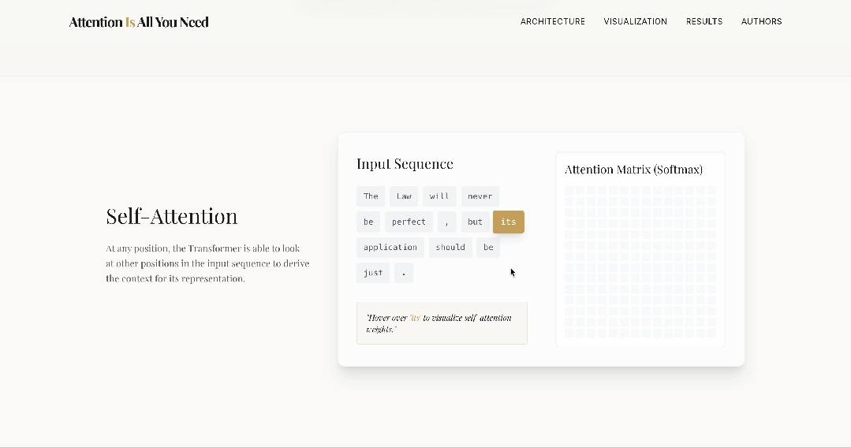Viewport: 851px width, 448px height.
Task: Choose the 'should' token
Action: click(450, 247)
